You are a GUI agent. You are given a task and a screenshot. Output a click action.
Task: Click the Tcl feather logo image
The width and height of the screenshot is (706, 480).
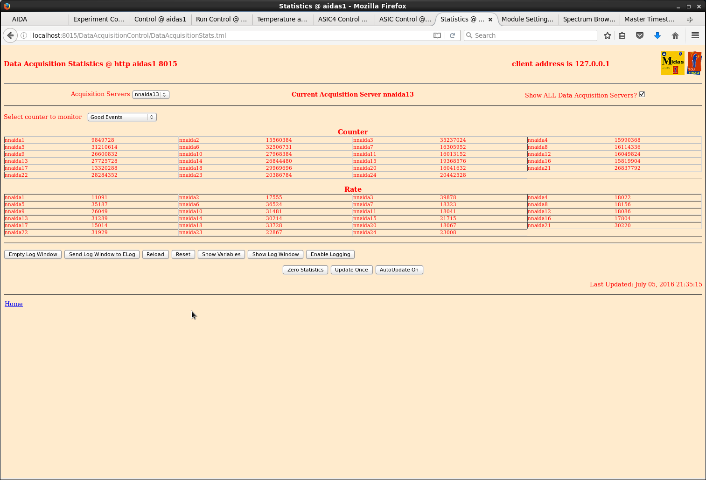click(x=694, y=63)
